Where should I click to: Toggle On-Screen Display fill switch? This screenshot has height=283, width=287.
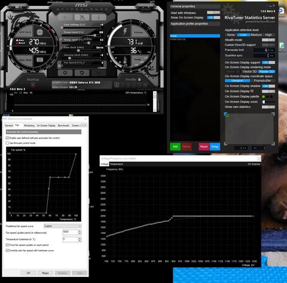coord(268,91)
